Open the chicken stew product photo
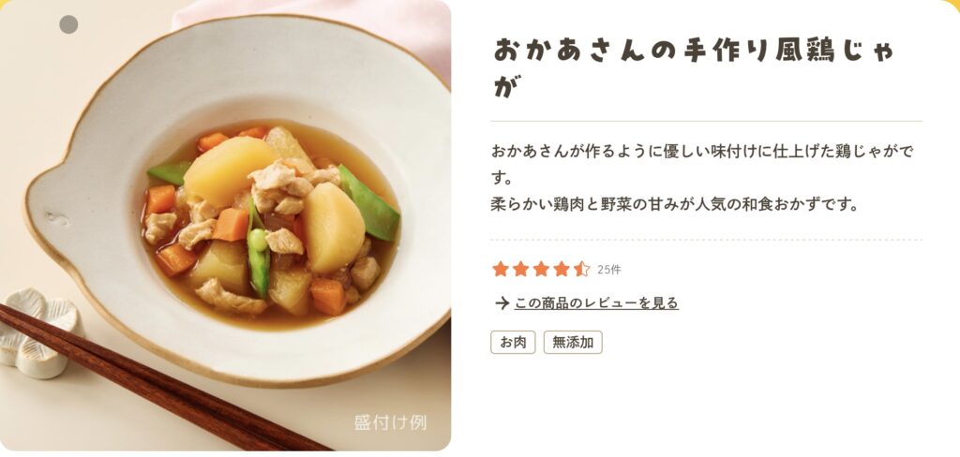 pos(225,225)
